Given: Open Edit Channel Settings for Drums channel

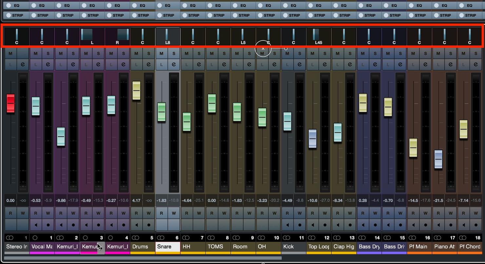Looking at the screenshot, I should (x=148, y=64).
